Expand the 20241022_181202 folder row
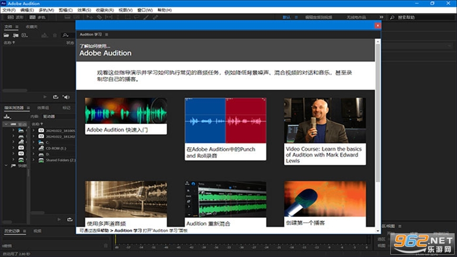 tap(33, 137)
